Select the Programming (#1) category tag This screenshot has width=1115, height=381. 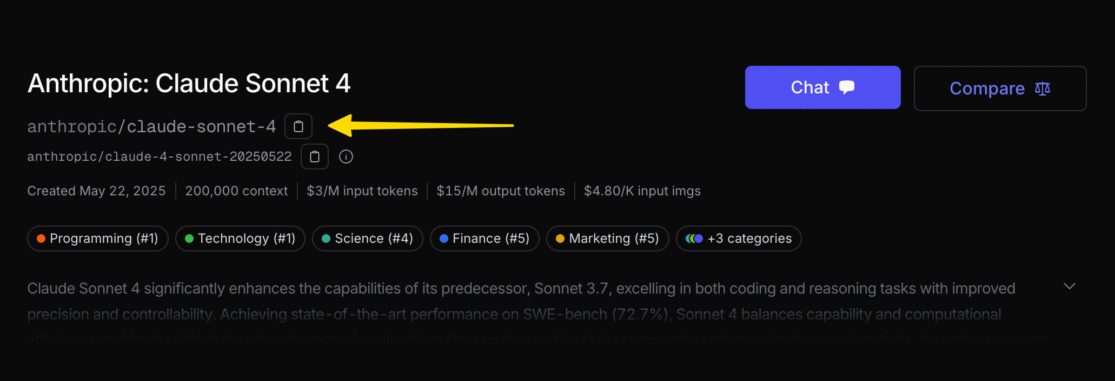pos(98,239)
